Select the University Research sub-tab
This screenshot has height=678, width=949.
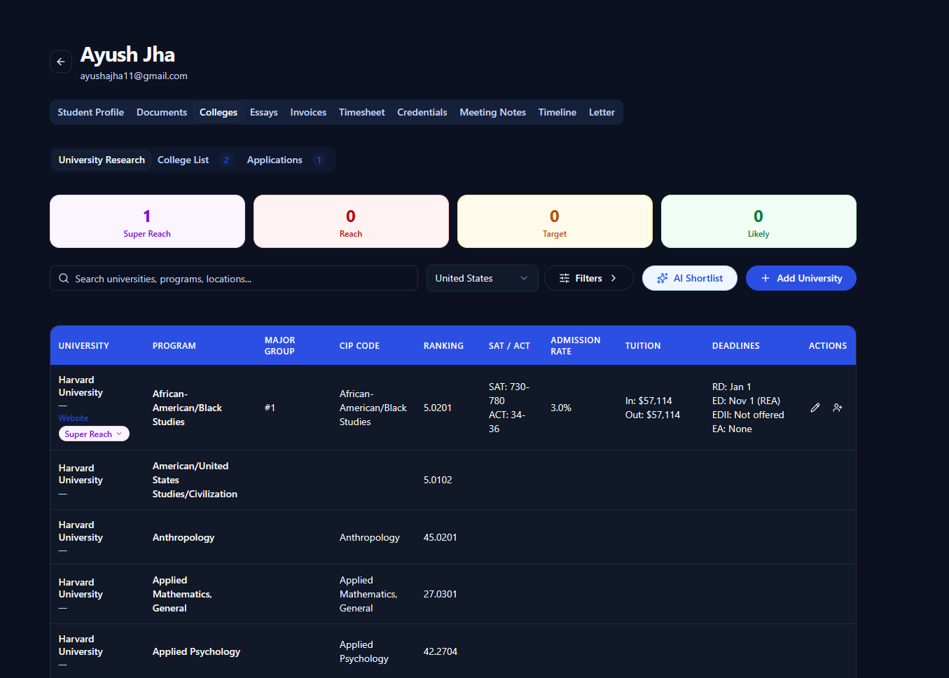click(102, 160)
